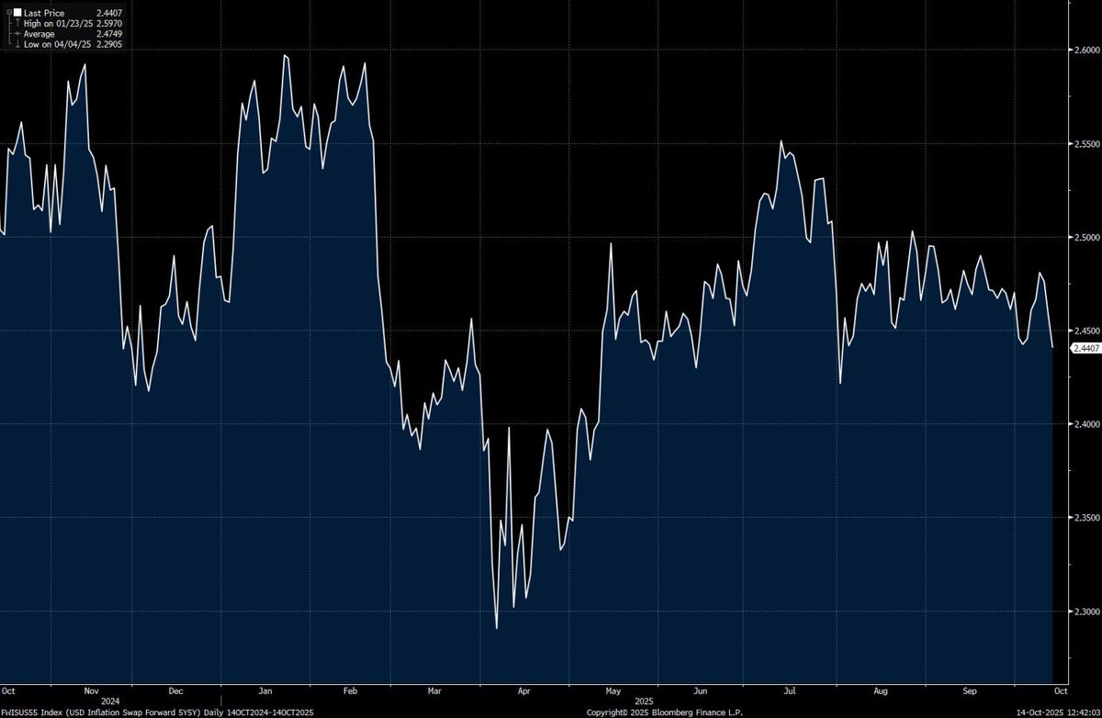Click the 2.2905 low value in legend

109,44
